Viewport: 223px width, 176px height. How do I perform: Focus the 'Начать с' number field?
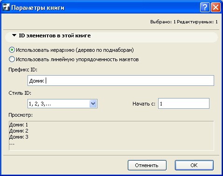(x=184, y=104)
